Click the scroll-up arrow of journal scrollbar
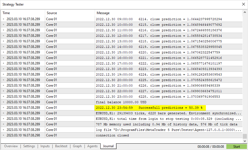Image resolution: width=248 pixels, height=150 pixels. point(245,12)
